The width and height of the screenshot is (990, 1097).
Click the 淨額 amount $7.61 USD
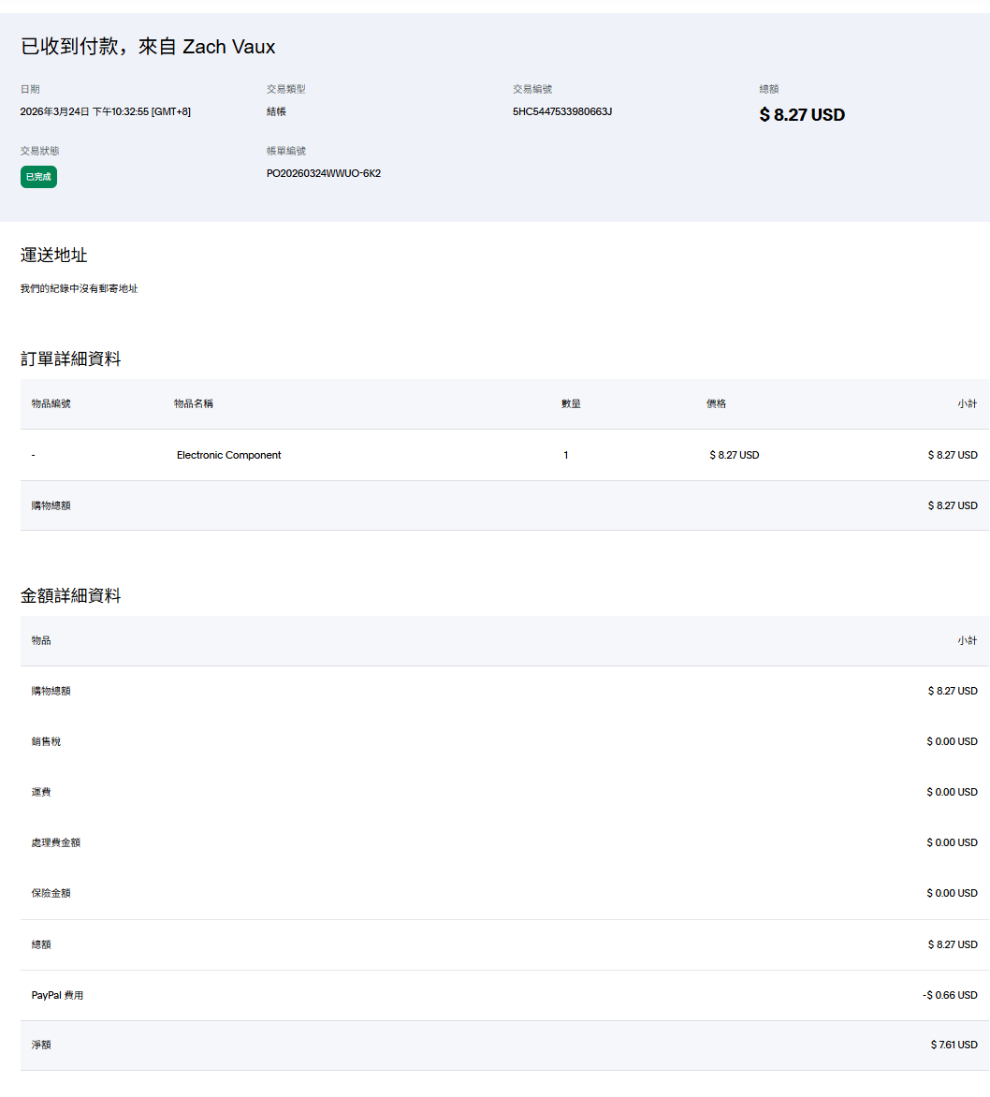954,1045
